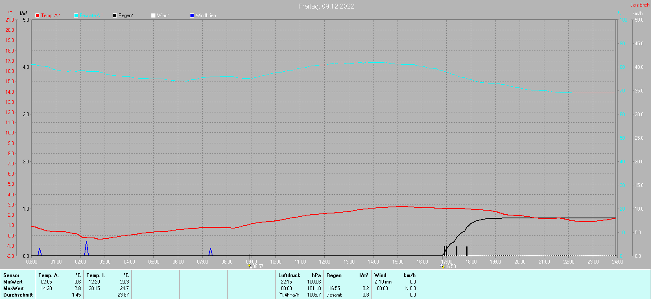The image size is (651, 299).
Task: Click the Temp. A. column header
Action: click(49, 275)
